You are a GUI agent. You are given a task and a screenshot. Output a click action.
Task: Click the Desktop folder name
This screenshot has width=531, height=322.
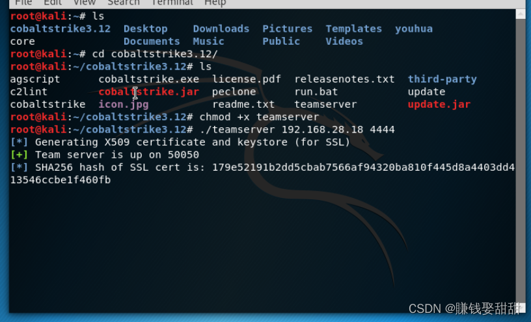pos(145,29)
